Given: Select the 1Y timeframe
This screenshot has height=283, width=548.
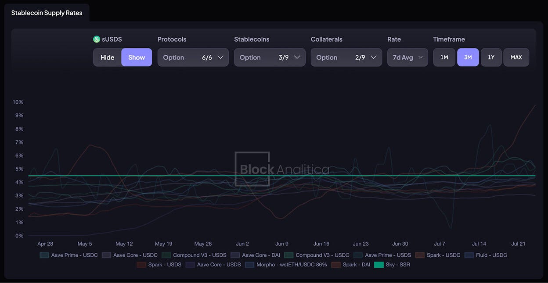Looking at the screenshot, I should [x=491, y=57].
